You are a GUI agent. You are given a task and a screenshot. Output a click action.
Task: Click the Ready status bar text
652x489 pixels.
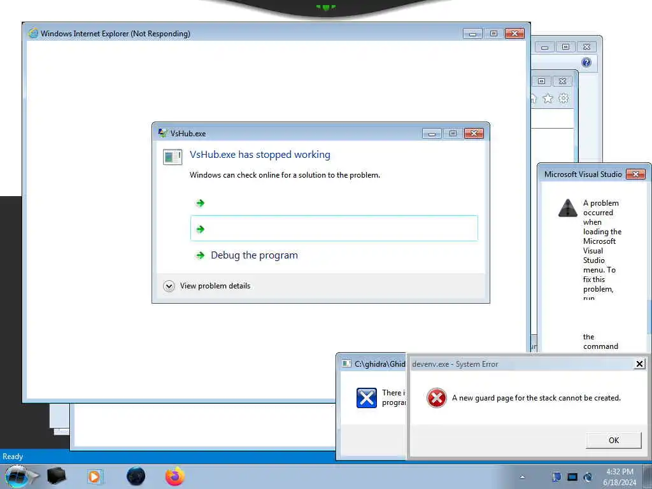(13, 457)
